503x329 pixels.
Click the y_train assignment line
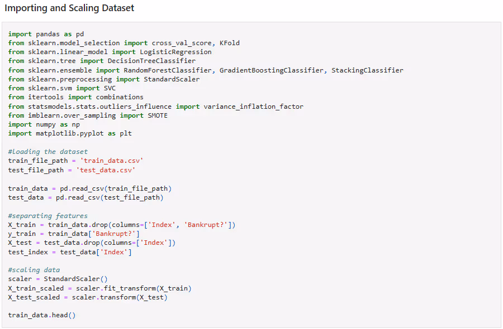pyautogui.click(x=74, y=234)
